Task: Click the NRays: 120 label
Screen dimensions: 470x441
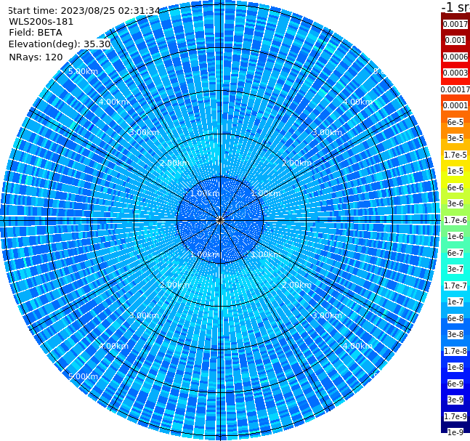Action: click(x=36, y=57)
